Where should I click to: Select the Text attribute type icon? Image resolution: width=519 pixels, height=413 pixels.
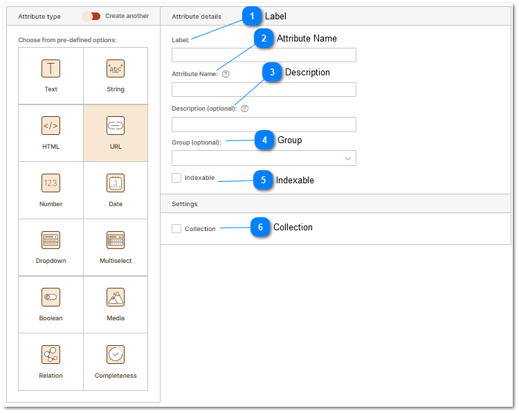pos(51,68)
